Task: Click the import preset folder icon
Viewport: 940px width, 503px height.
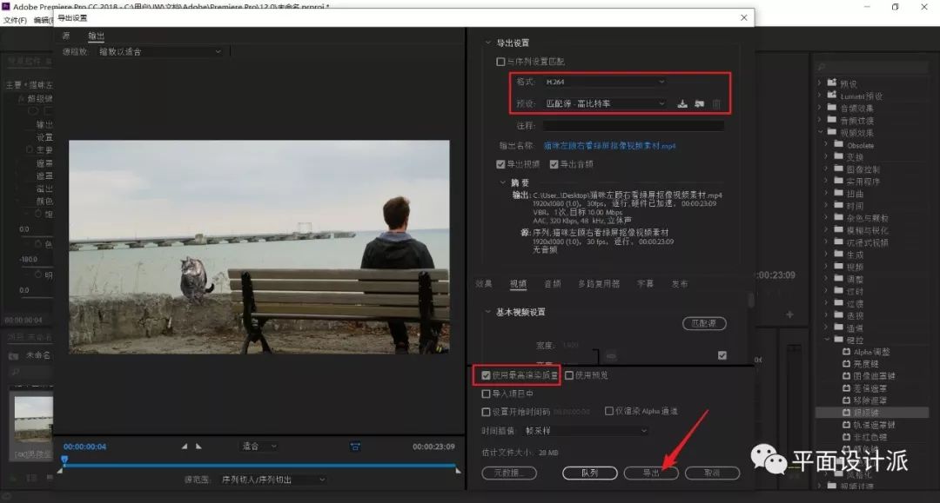Action: coord(699,104)
